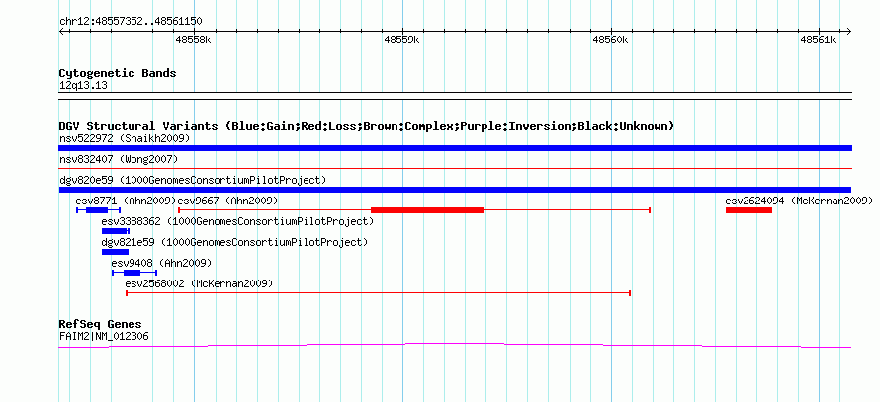The width and height of the screenshot is (880, 402).
Task: Select the blue nsv522972 gain bar
Action: click(x=455, y=148)
